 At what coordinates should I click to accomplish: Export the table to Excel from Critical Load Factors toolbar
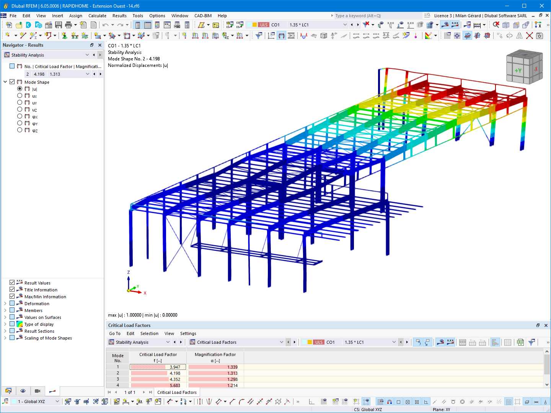pos(520,342)
